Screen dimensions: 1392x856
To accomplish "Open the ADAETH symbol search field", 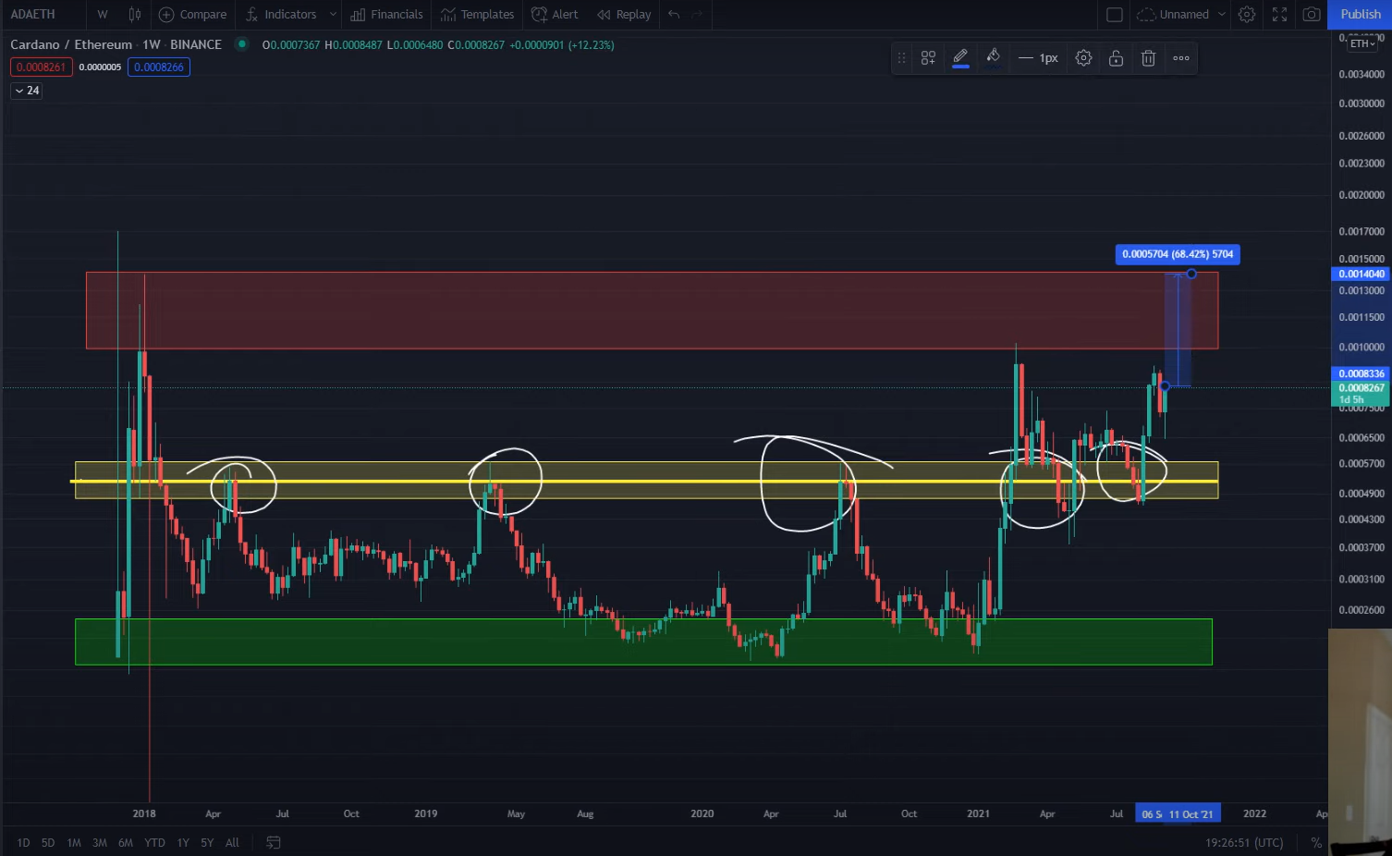I will coord(33,14).
